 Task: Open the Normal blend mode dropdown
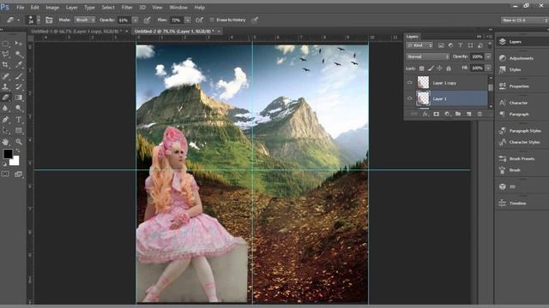click(427, 56)
